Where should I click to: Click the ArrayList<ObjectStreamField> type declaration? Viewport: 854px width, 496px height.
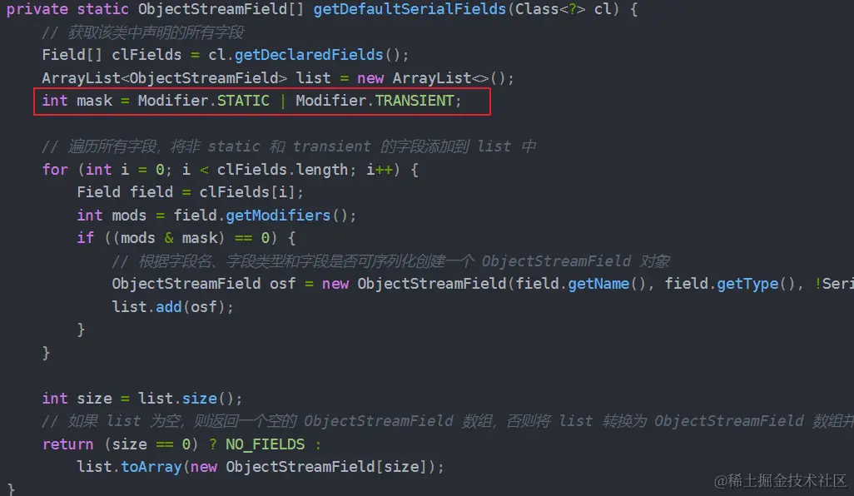pyautogui.click(x=164, y=78)
